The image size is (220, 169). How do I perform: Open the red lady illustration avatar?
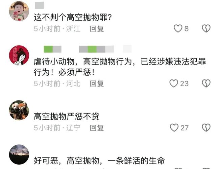point(19,55)
